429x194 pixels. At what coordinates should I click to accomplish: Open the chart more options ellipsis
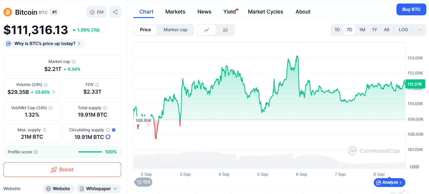click(x=420, y=30)
